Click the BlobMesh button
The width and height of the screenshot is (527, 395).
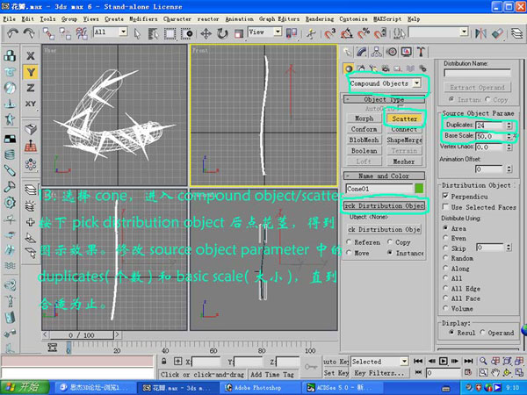click(x=365, y=140)
